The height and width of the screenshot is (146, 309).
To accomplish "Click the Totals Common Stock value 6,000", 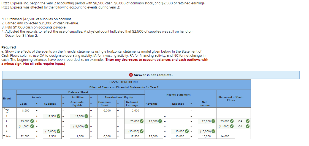I will [x=107, y=136].
